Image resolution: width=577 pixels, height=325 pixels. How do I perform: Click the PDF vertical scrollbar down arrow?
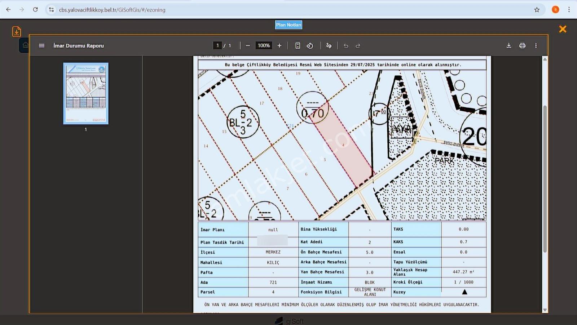point(545,310)
